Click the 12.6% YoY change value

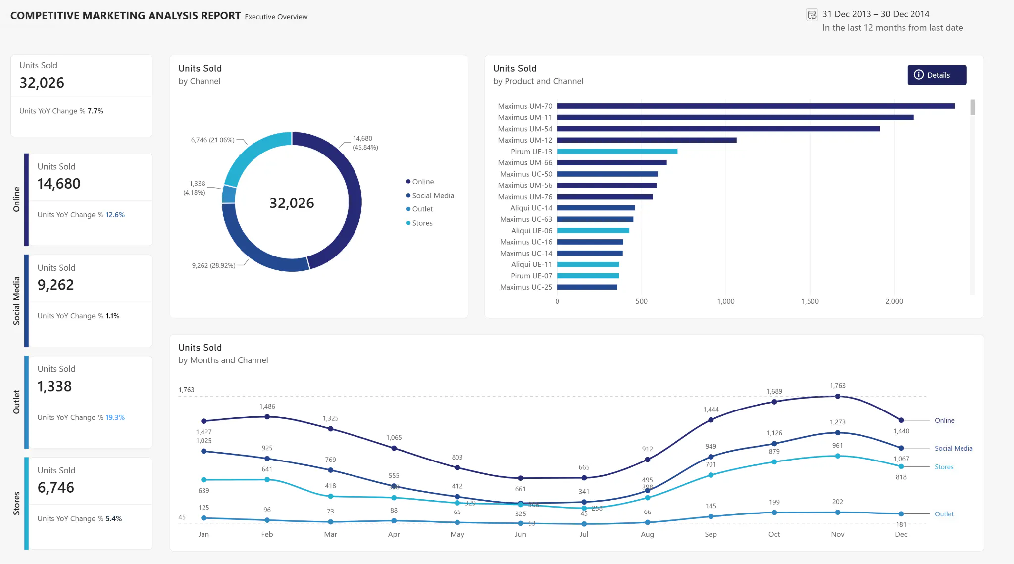click(x=115, y=215)
